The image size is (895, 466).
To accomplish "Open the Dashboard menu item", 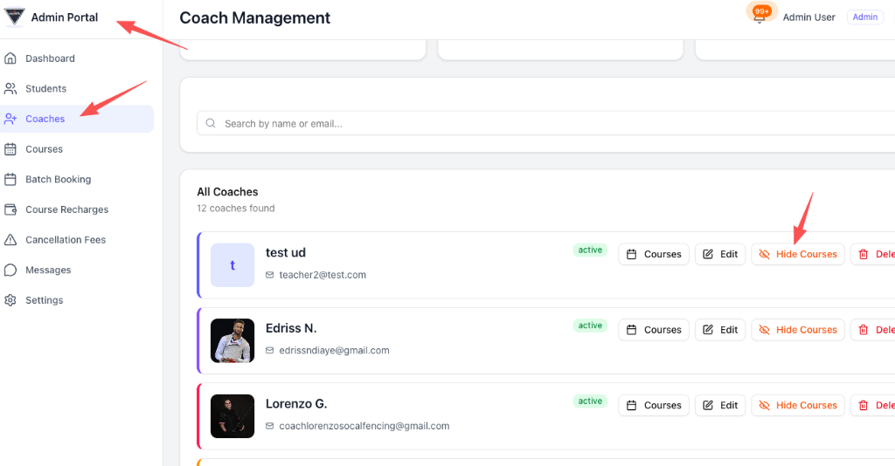I will click(50, 58).
